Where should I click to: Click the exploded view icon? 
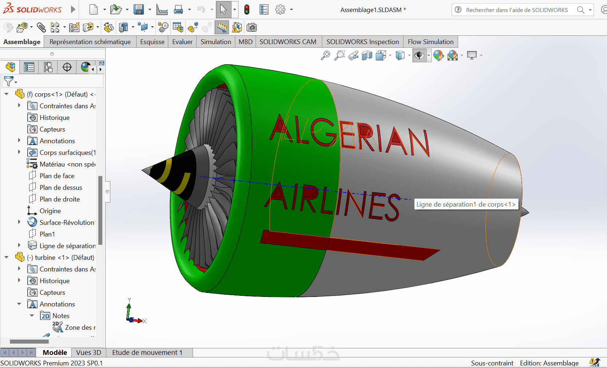coord(193,27)
